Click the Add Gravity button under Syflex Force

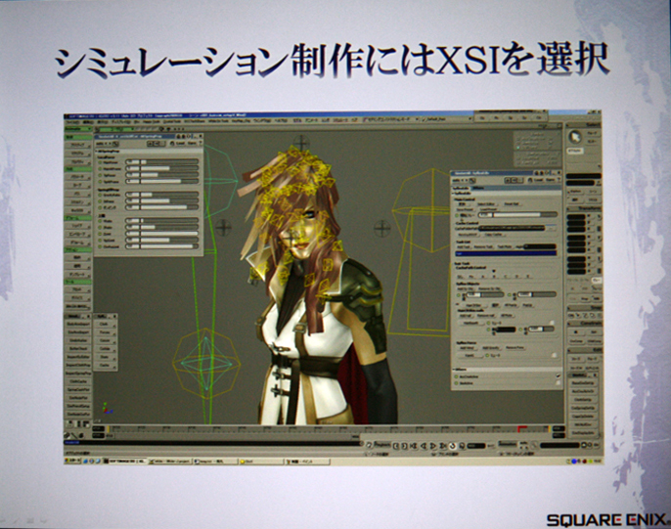[490, 348]
